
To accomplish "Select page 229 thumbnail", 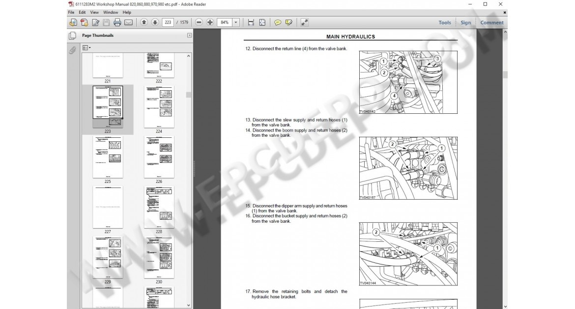I will pos(108,257).
